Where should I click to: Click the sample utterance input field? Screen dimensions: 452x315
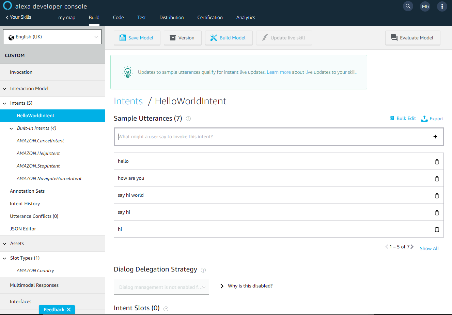272,137
